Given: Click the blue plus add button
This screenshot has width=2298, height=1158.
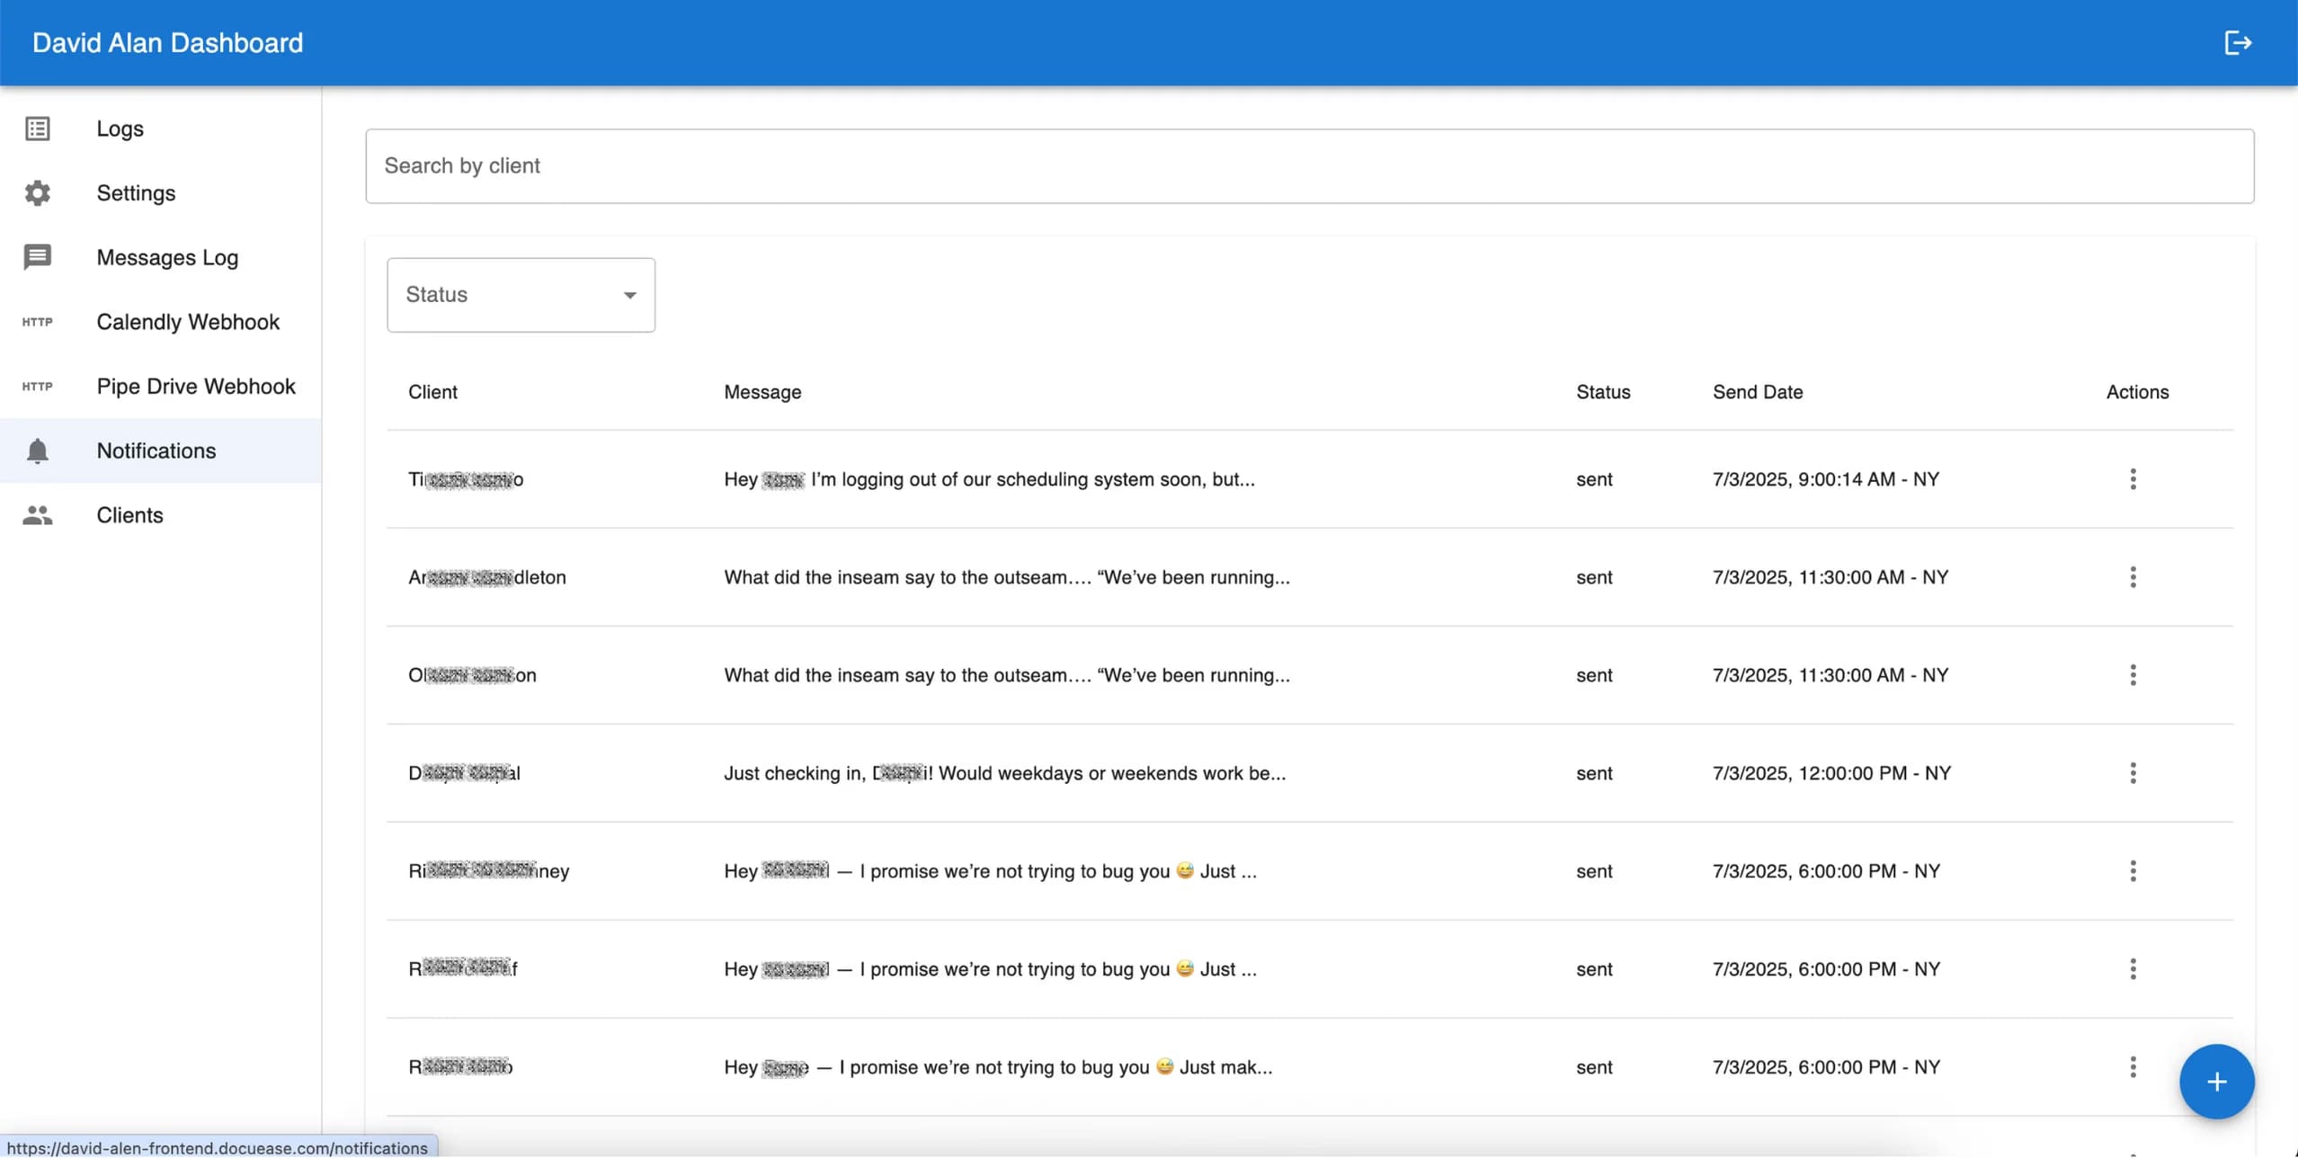Looking at the screenshot, I should (x=2216, y=1082).
